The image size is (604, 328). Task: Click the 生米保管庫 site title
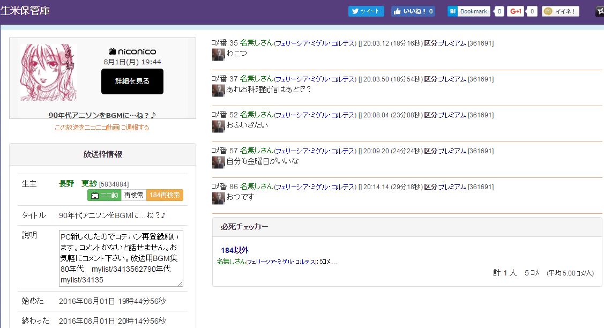25,10
